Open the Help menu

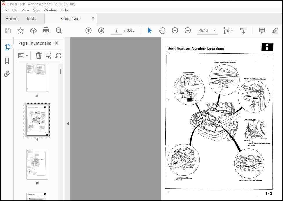click(x=64, y=10)
